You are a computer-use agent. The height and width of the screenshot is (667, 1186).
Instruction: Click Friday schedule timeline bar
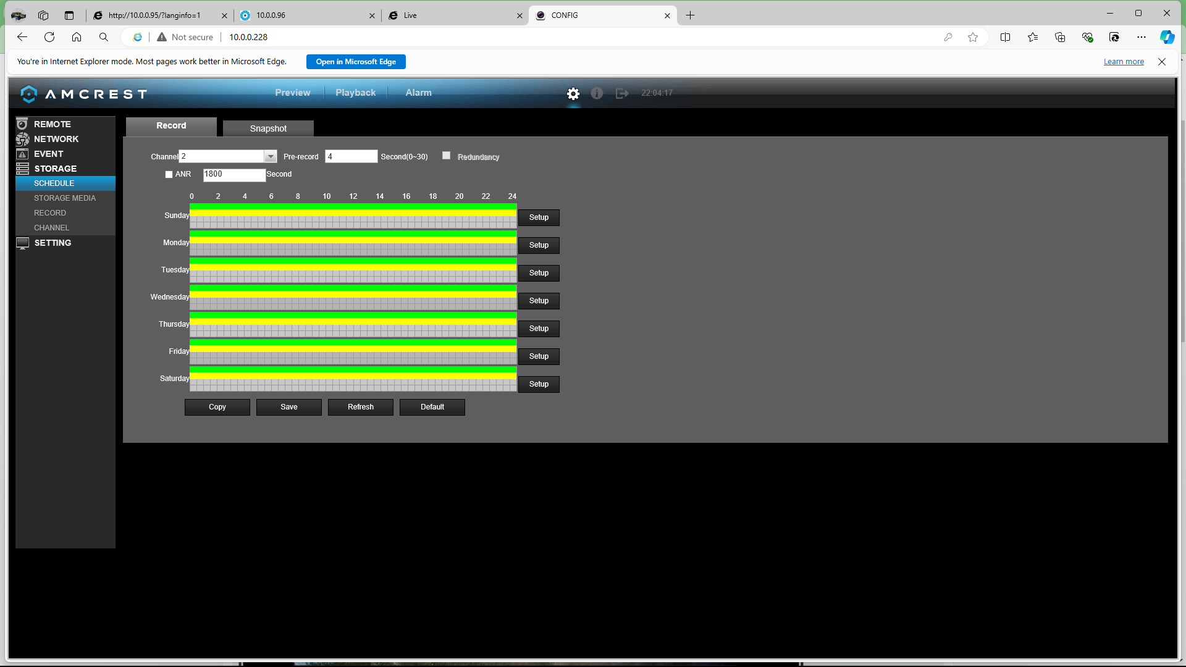click(x=353, y=351)
